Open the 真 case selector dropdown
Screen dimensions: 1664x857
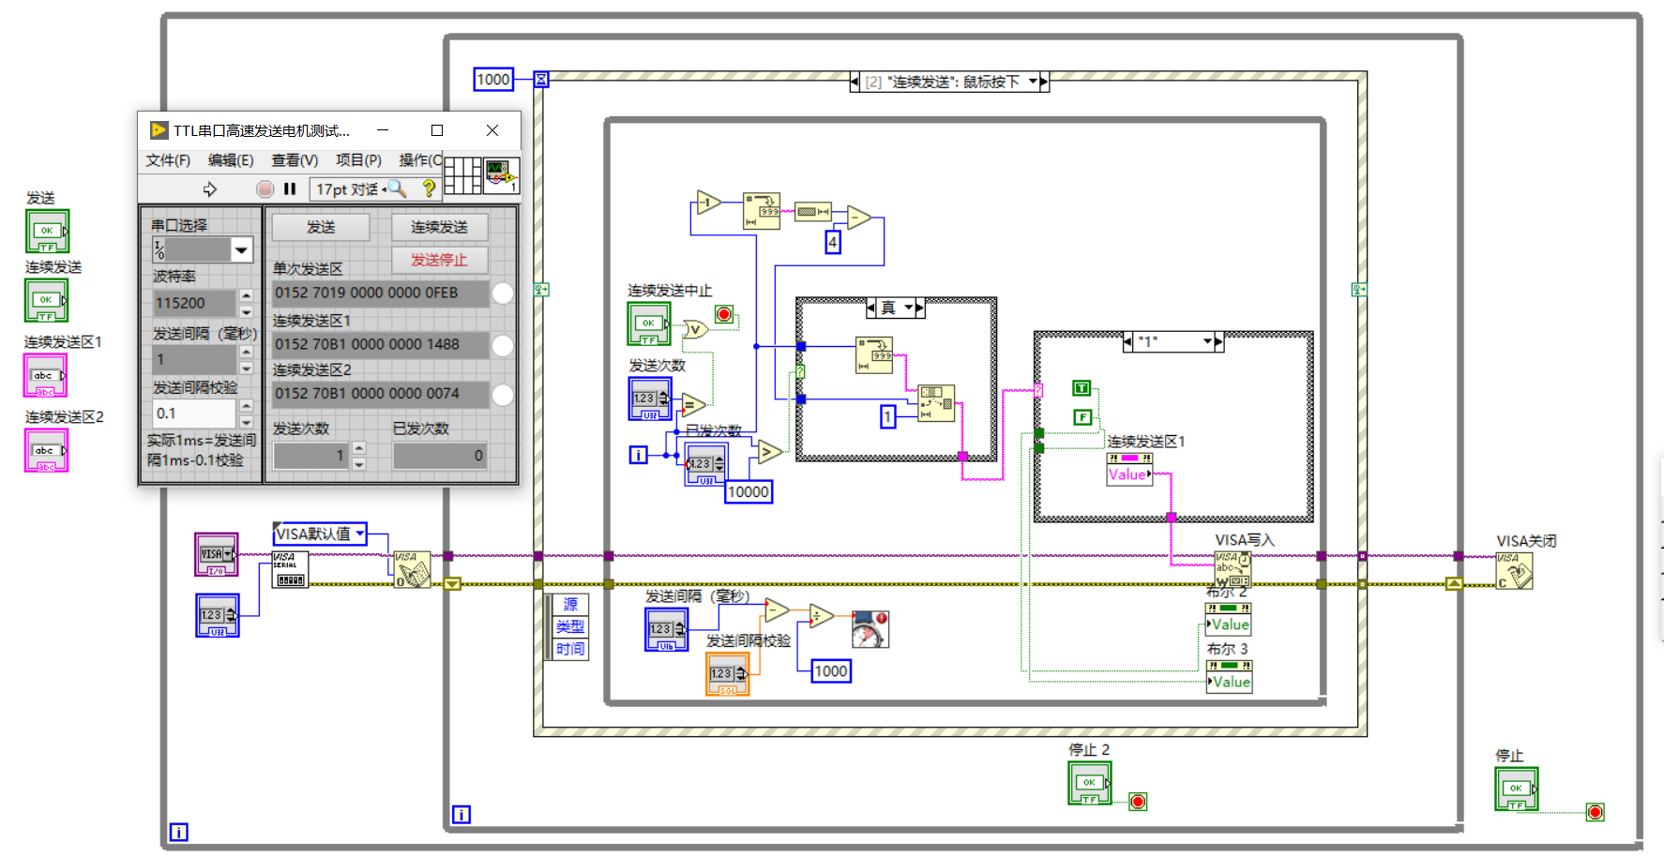[x=908, y=308]
